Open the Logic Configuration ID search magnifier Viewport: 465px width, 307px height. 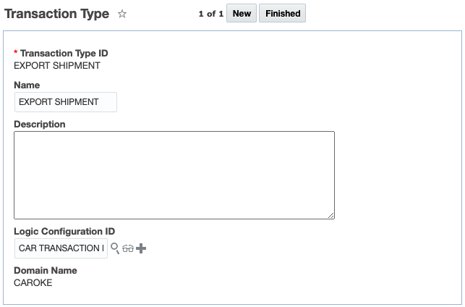tap(115, 248)
